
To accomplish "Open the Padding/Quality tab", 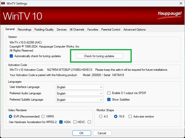I will click(x=44, y=30).
